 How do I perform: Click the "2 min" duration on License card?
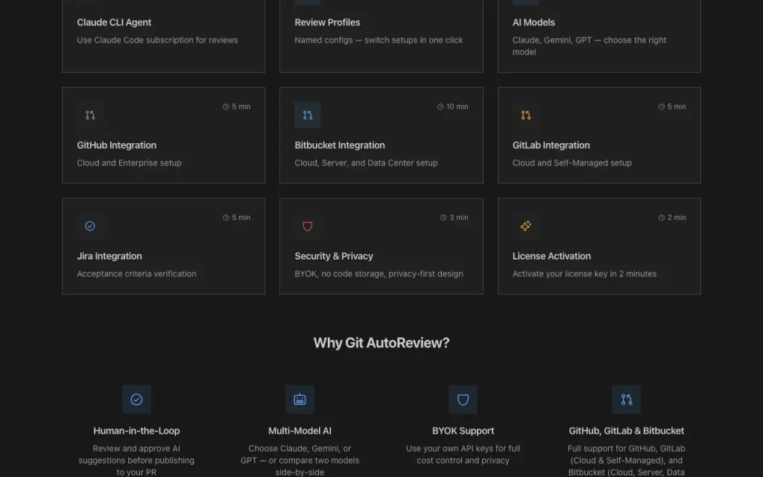pyautogui.click(x=677, y=218)
